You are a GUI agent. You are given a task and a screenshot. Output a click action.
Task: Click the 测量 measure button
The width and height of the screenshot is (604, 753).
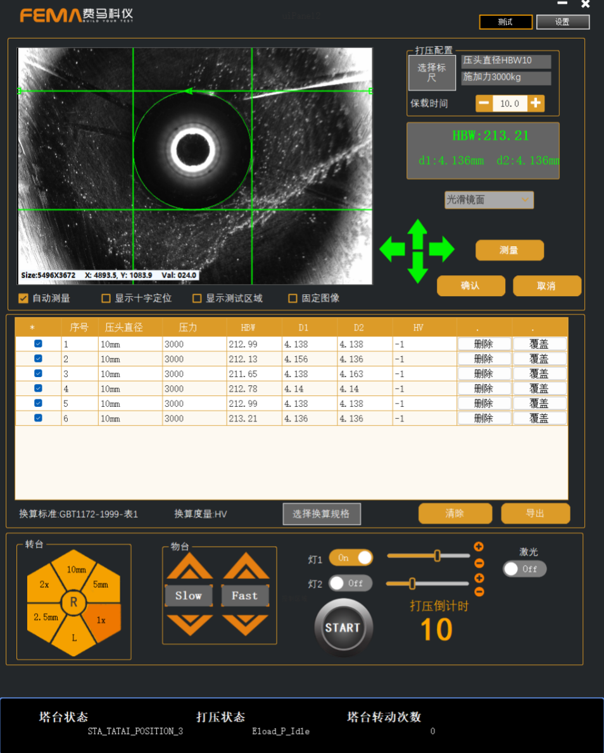(x=509, y=251)
